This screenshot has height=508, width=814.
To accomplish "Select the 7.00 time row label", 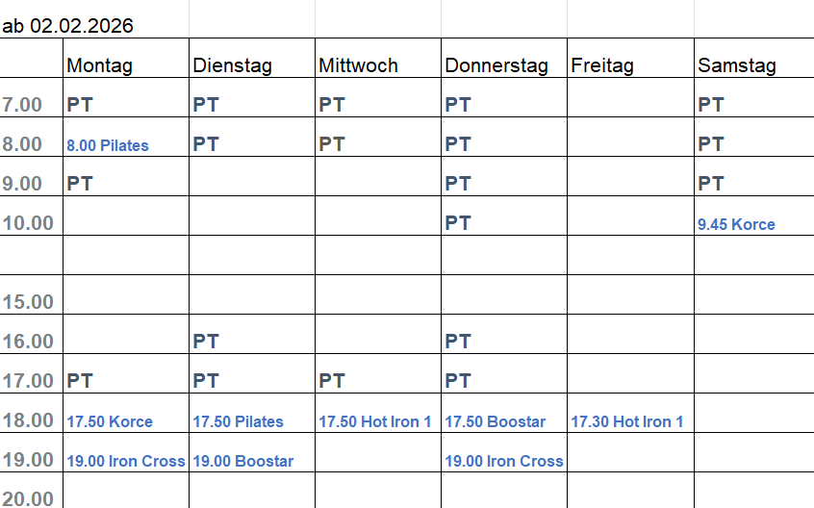I will point(22,105).
